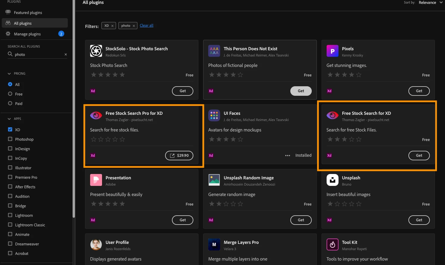
Task: Collapse the Pricing section chevron
Action: (x=9, y=73)
